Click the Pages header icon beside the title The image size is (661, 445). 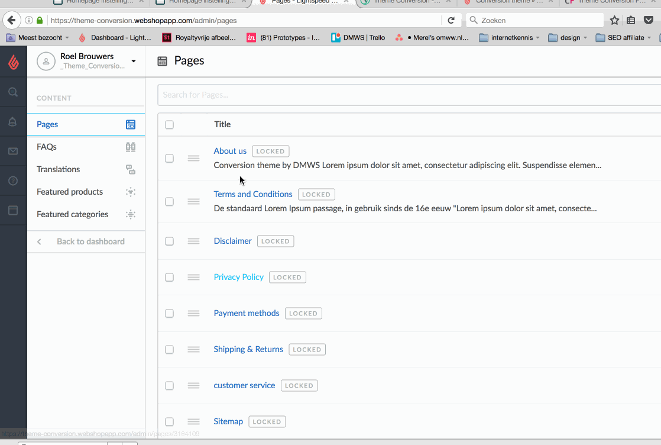(x=163, y=61)
